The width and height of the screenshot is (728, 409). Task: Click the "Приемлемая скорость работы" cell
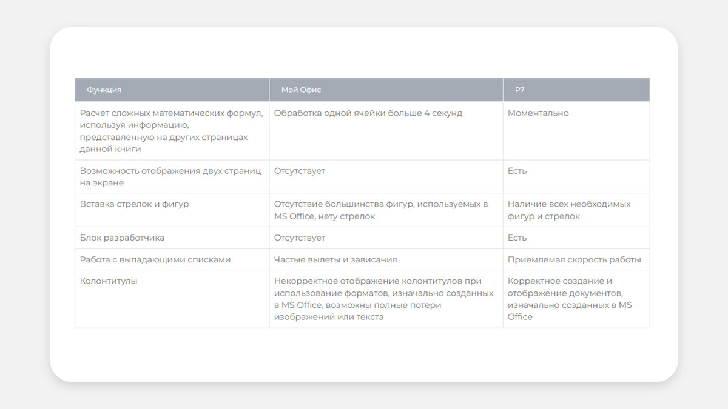(x=576, y=259)
